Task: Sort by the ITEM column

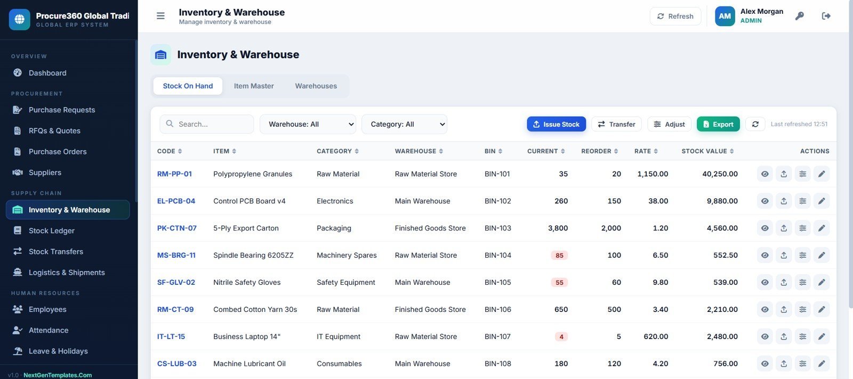Action: pos(224,151)
